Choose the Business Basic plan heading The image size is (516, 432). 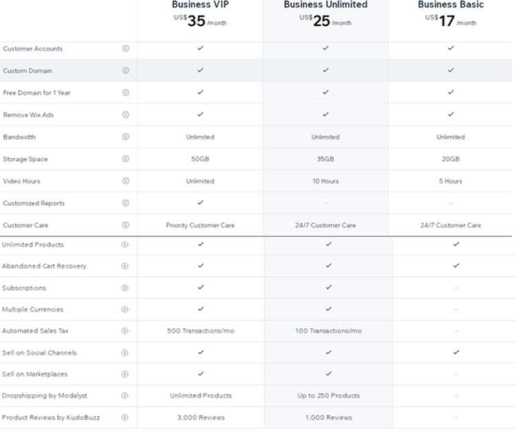451,5
